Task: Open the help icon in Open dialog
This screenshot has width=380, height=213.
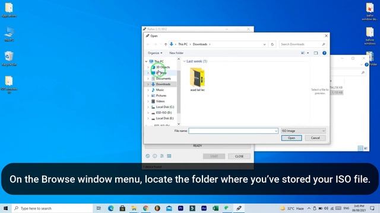Action: 324,53
